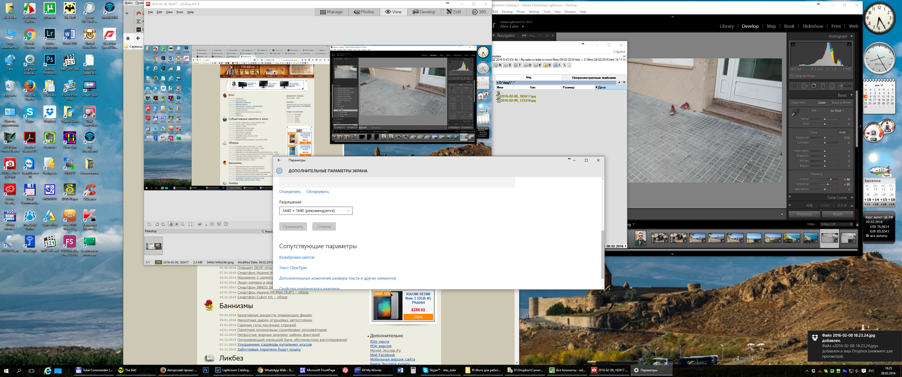The width and height of the screenshot is (902, 377).
Task: Rotate image left in ACDSee toolbar
Action: pyautogui.click(x=157, y=224)
